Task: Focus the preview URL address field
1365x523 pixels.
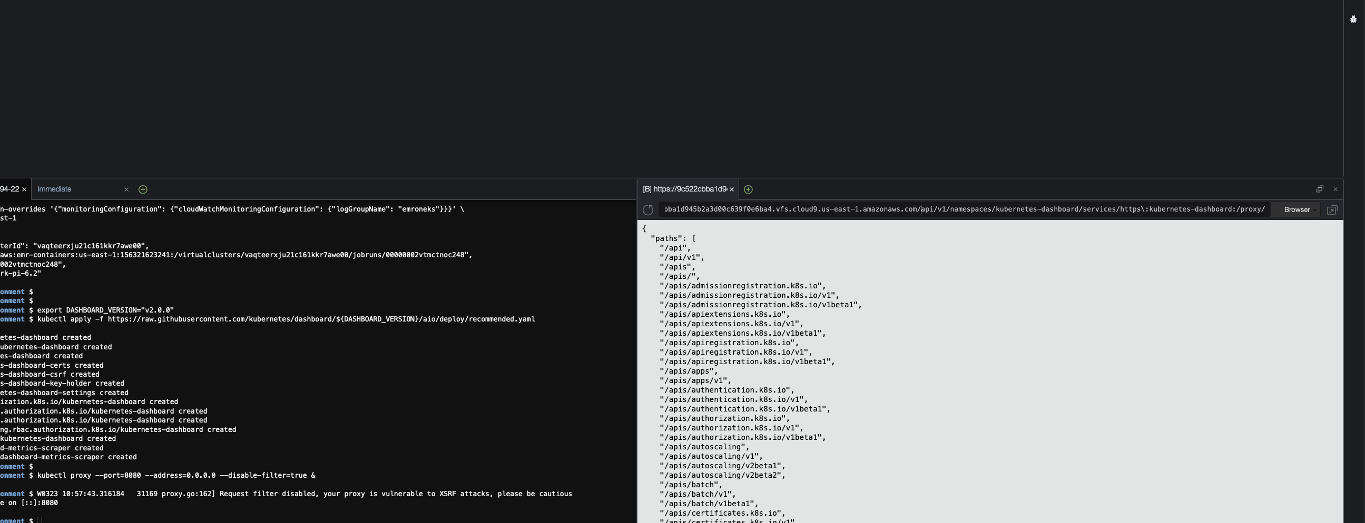Action: click(x=964, y=209)
